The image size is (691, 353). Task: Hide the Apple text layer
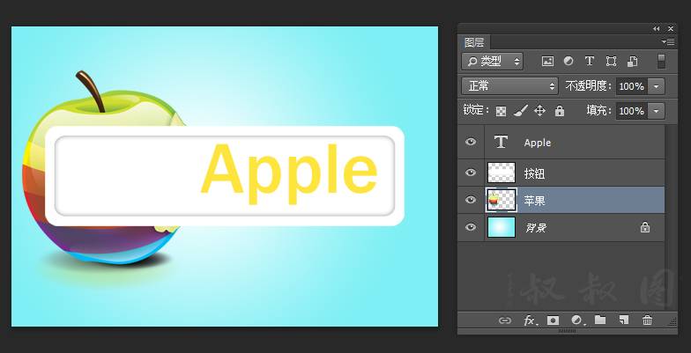pos(471,142)
